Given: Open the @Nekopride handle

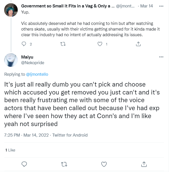Looking at the screenshot, I should click(x=33, y=63).
